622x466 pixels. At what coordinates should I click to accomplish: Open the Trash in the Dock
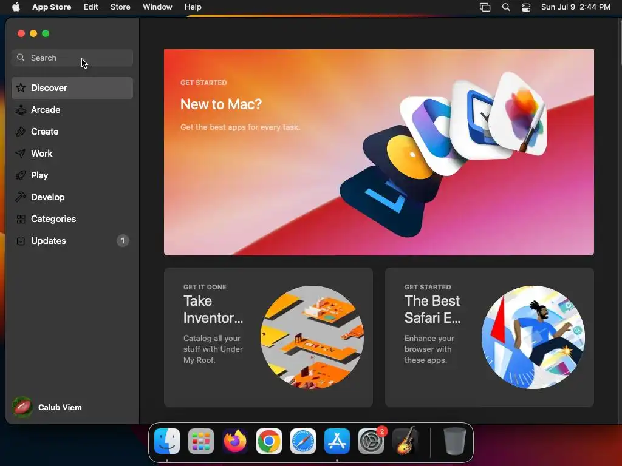pyautogui.click(x=454, y=441)
